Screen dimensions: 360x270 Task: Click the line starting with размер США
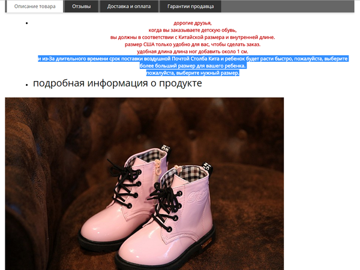tap(193, 44)
